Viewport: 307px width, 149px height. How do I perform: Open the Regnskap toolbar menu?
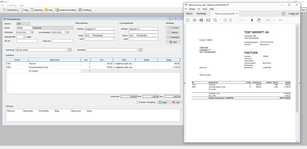(x=36, y=10)
